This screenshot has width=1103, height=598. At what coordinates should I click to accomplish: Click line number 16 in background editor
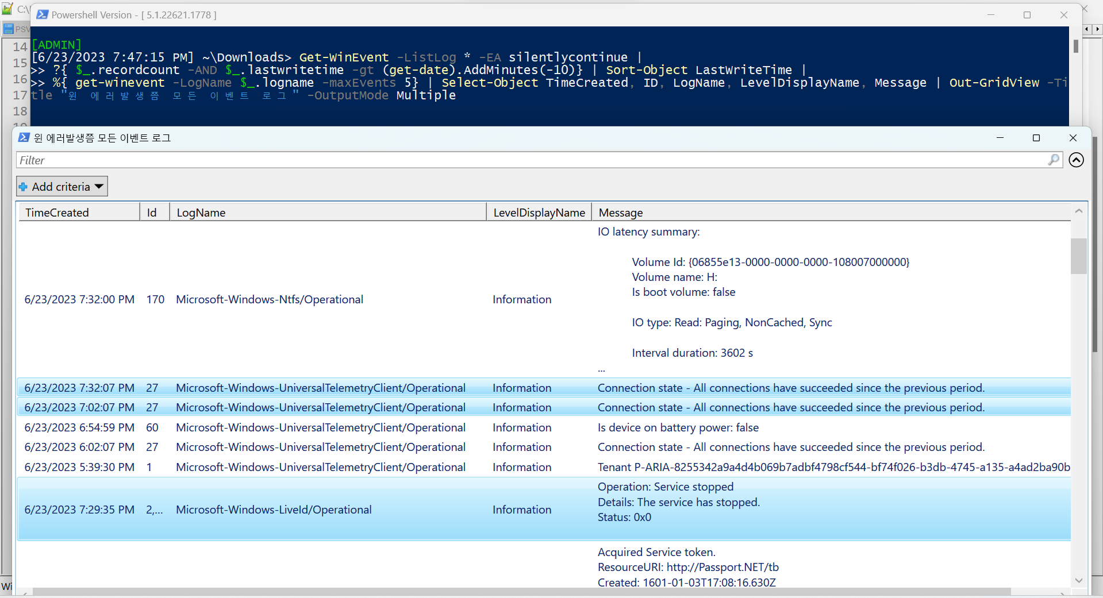pyautogui.click(x=20, y=79)
